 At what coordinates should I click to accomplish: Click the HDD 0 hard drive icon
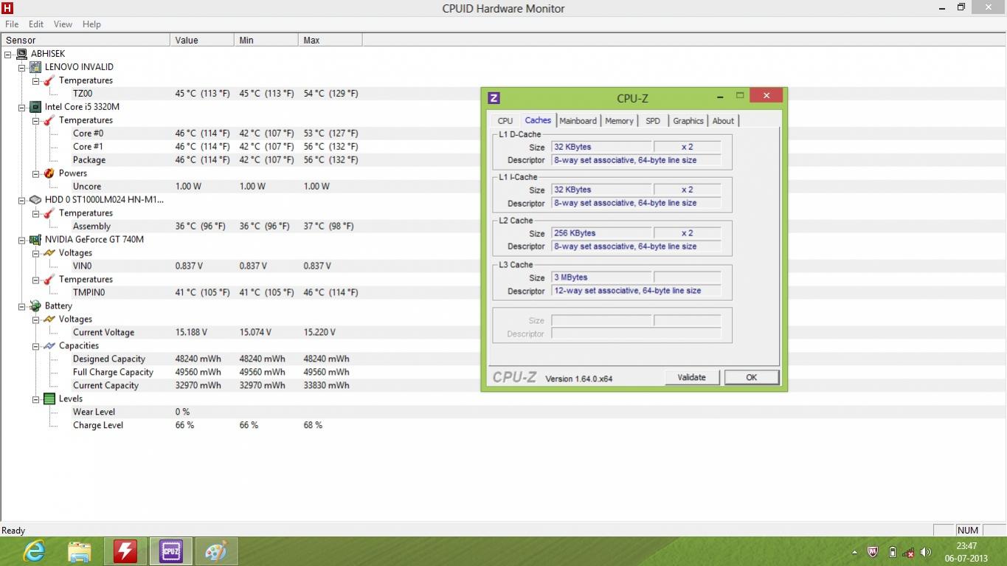click(x=35, y=200)
